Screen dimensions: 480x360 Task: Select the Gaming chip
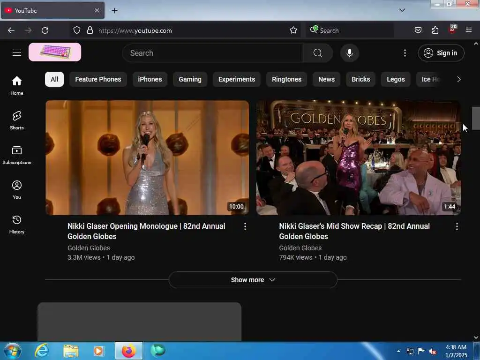tap(190, 79)
